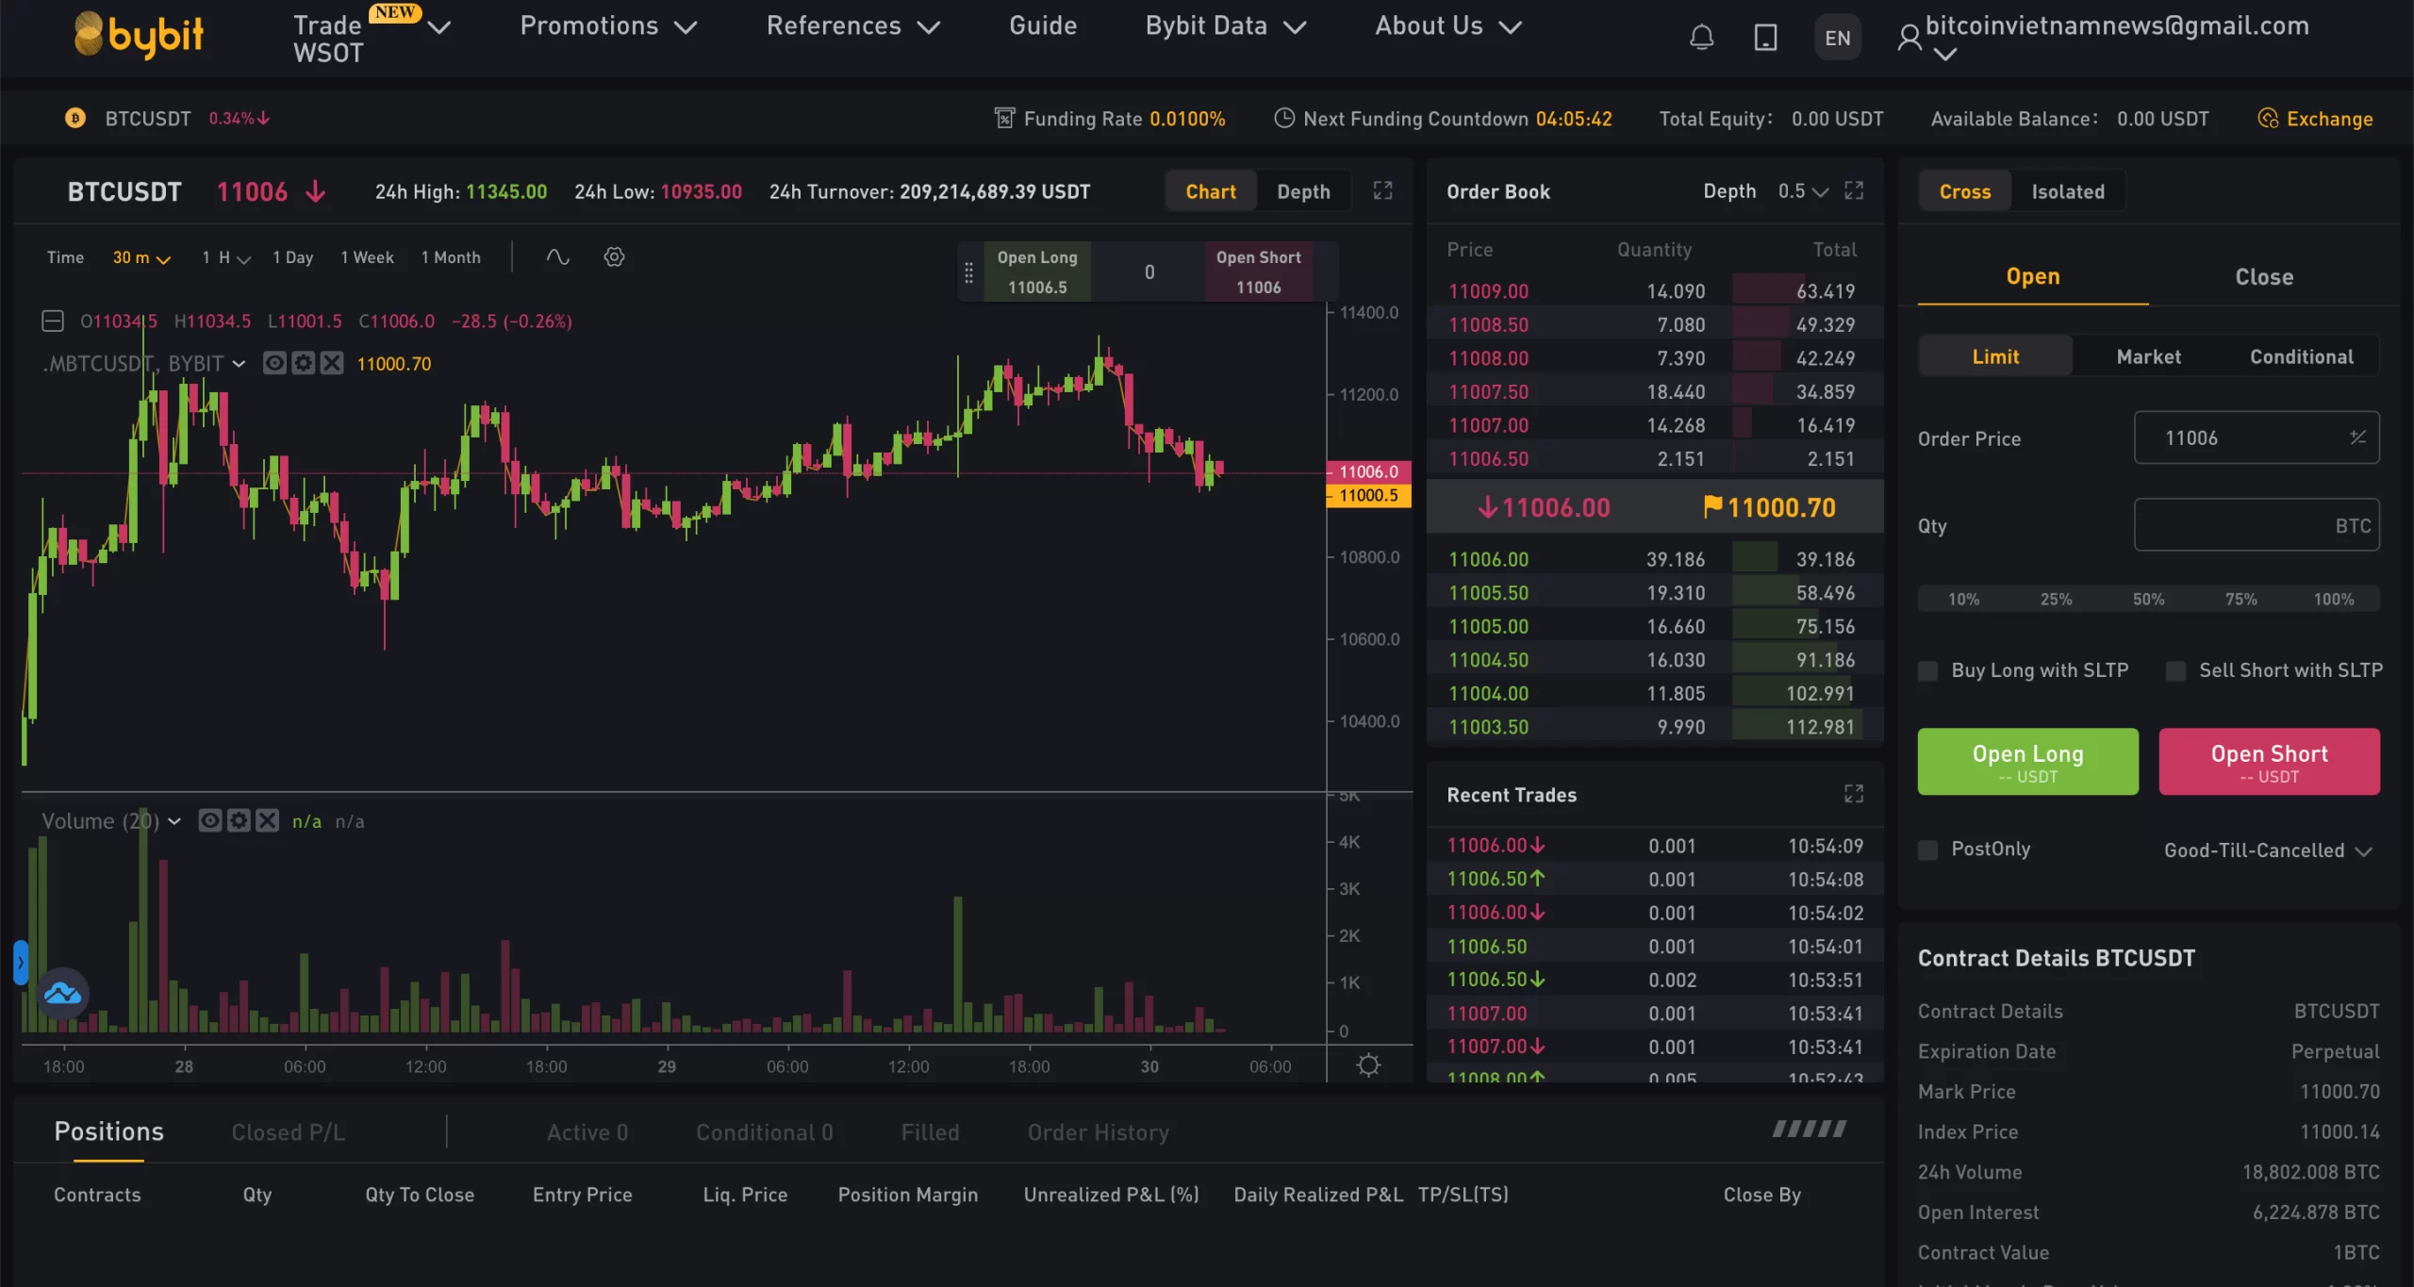Open the Closed P/L tab
2414x1287 pixels.
(288, 1132)
